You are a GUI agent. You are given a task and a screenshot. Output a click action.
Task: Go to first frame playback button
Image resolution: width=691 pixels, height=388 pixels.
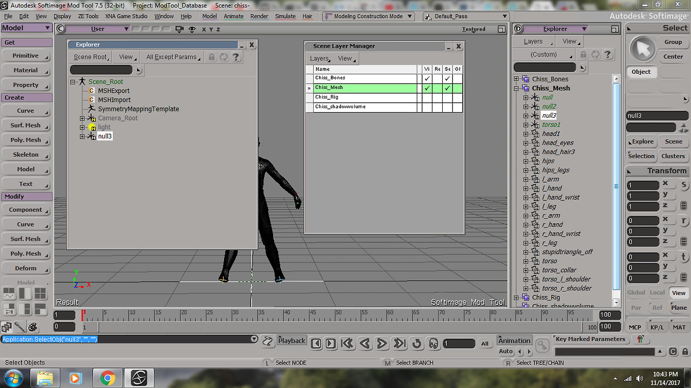pos(347,343)
